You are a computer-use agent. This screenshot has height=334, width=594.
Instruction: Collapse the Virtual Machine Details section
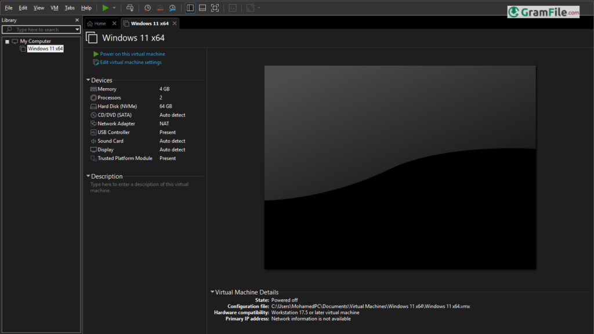coord(212,292)
